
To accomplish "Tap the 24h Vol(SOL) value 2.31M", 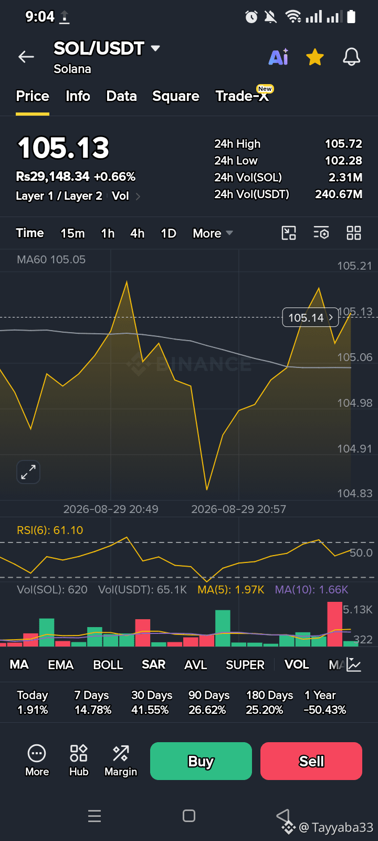I will click(x=345, y=177).
